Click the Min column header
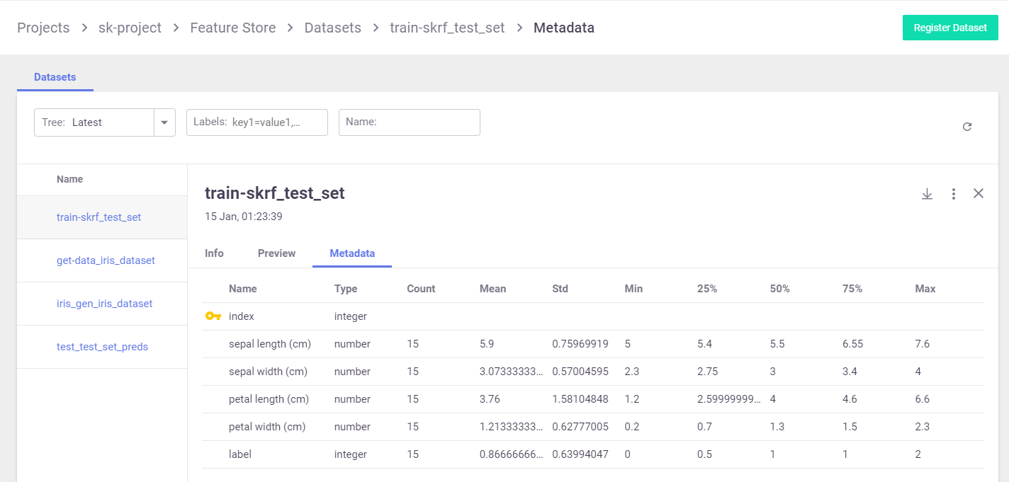Image resolution: width=1009 pixels, height=482 pixels. click(x=633, y=289)
